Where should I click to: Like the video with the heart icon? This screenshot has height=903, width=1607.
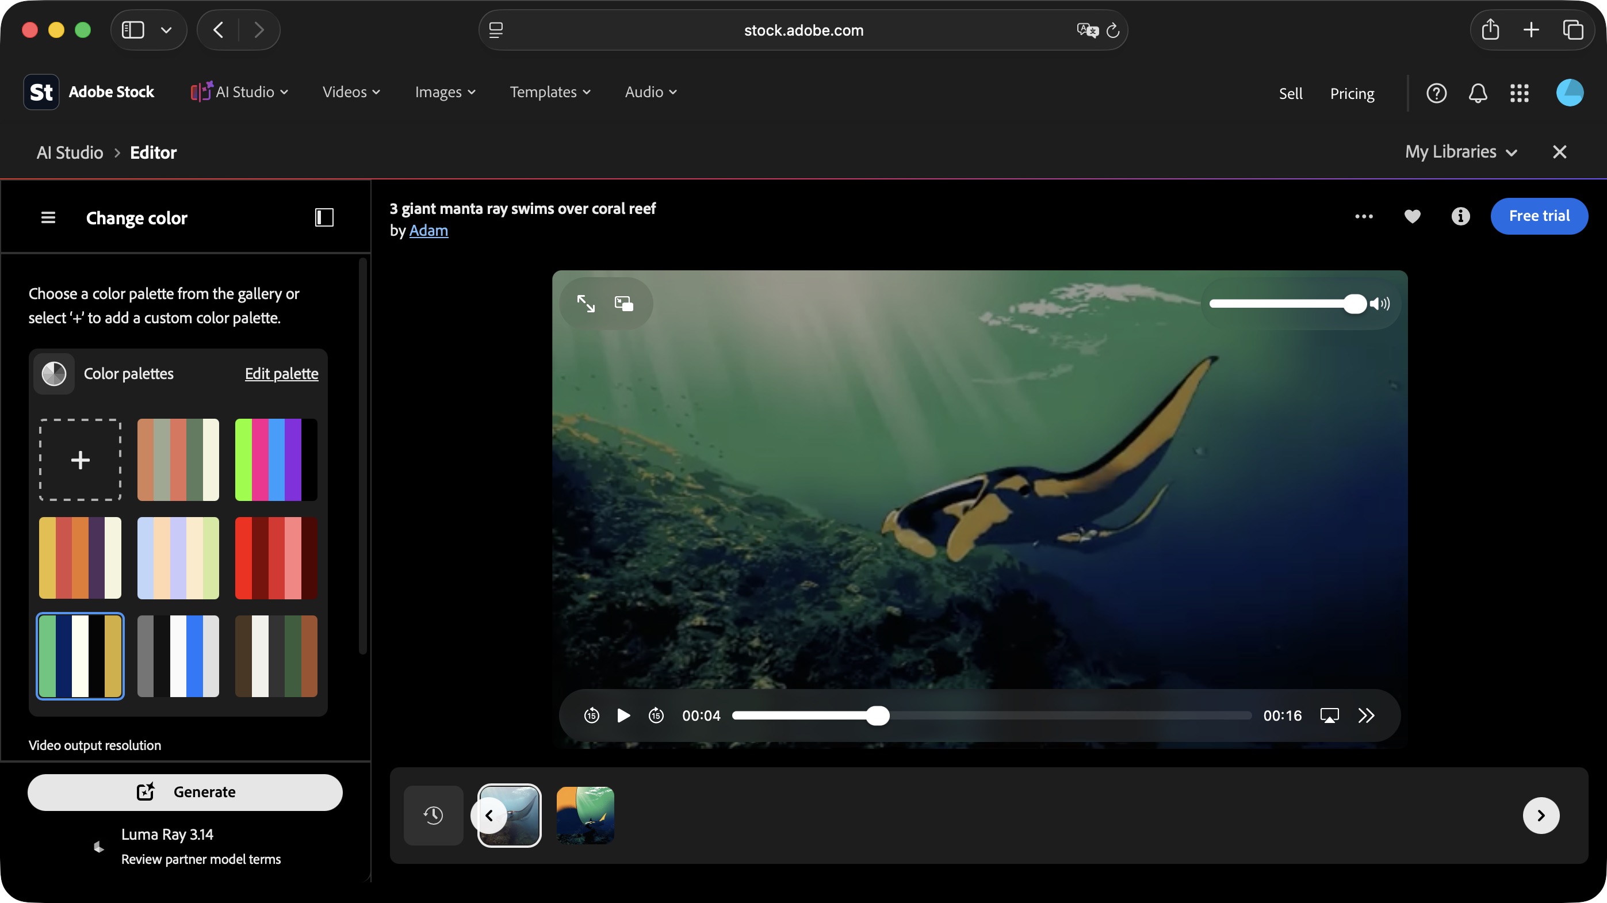1413,216
